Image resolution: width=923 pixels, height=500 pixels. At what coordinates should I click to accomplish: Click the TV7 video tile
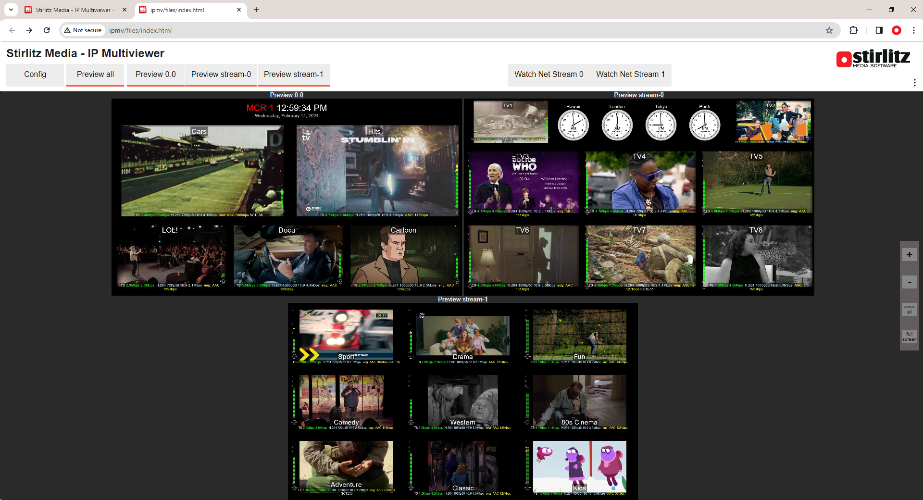[640, 256]
